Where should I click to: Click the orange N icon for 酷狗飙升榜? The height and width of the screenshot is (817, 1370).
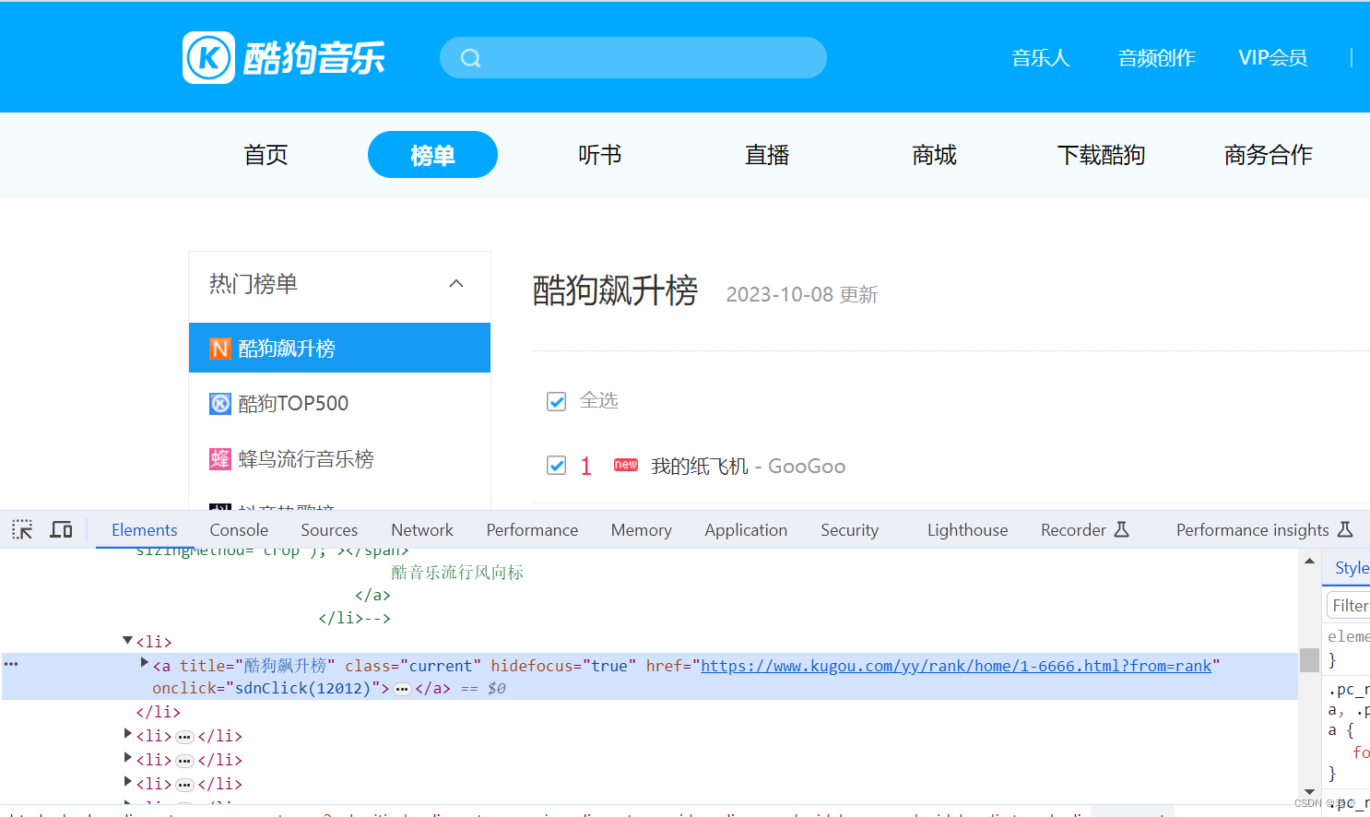point(220,349)
